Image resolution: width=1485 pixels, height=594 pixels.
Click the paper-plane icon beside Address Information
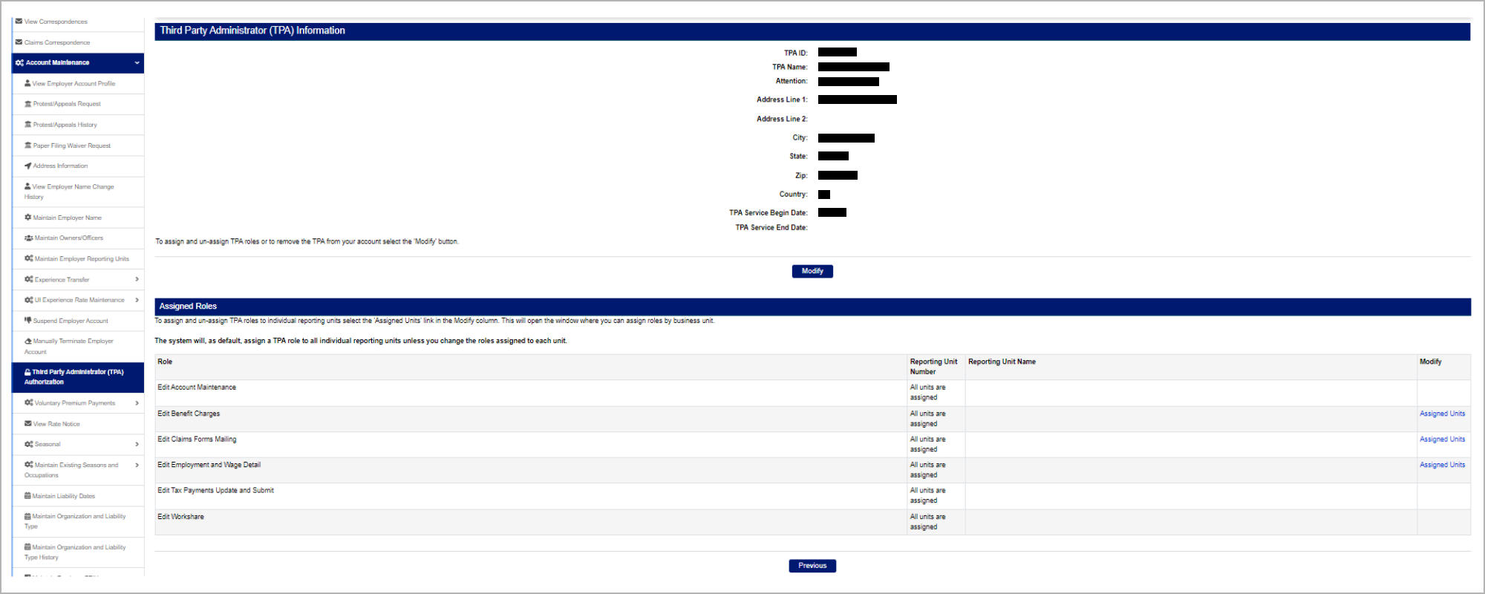pyautogui.click(x=28, y=166)
